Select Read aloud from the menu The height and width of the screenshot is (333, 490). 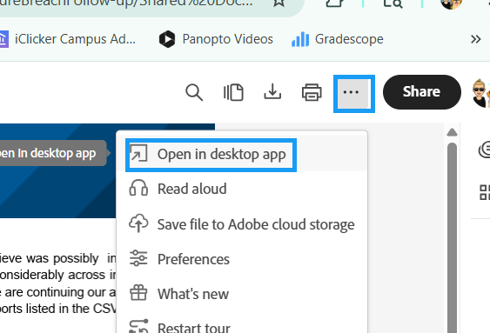click(242, 190)
